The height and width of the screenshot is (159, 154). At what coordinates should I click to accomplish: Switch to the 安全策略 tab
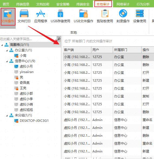coord(63,4)
